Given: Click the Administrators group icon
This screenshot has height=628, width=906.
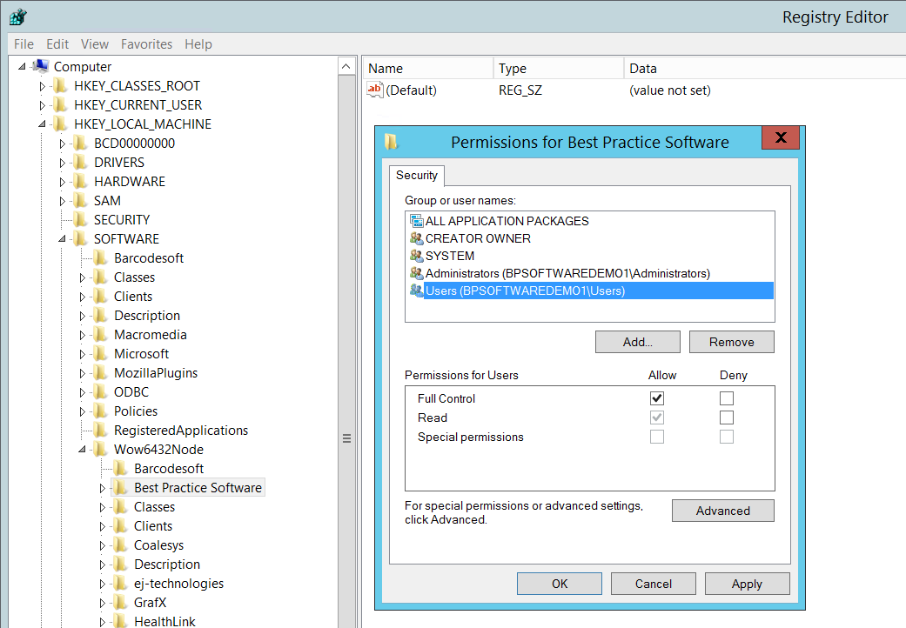Looking at the screenshot, I should (x=417, y=272).
